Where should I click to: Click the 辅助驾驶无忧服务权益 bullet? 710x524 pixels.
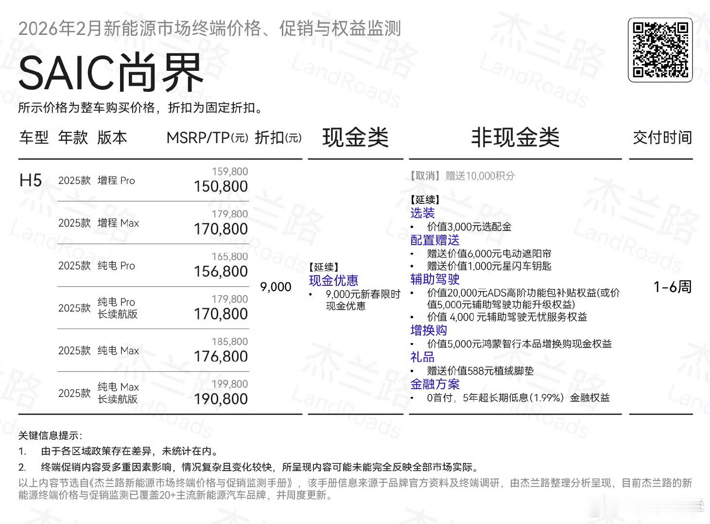tap(499, 317)
